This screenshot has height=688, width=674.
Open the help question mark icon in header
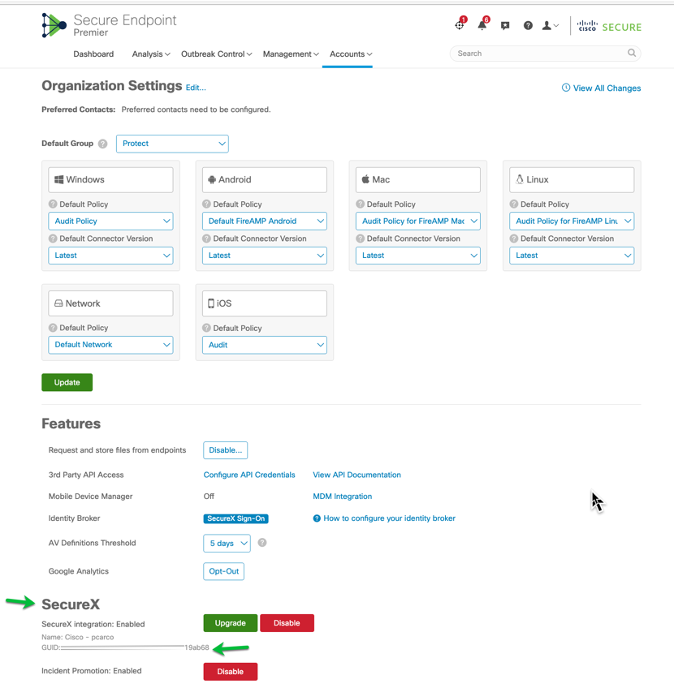528,26
